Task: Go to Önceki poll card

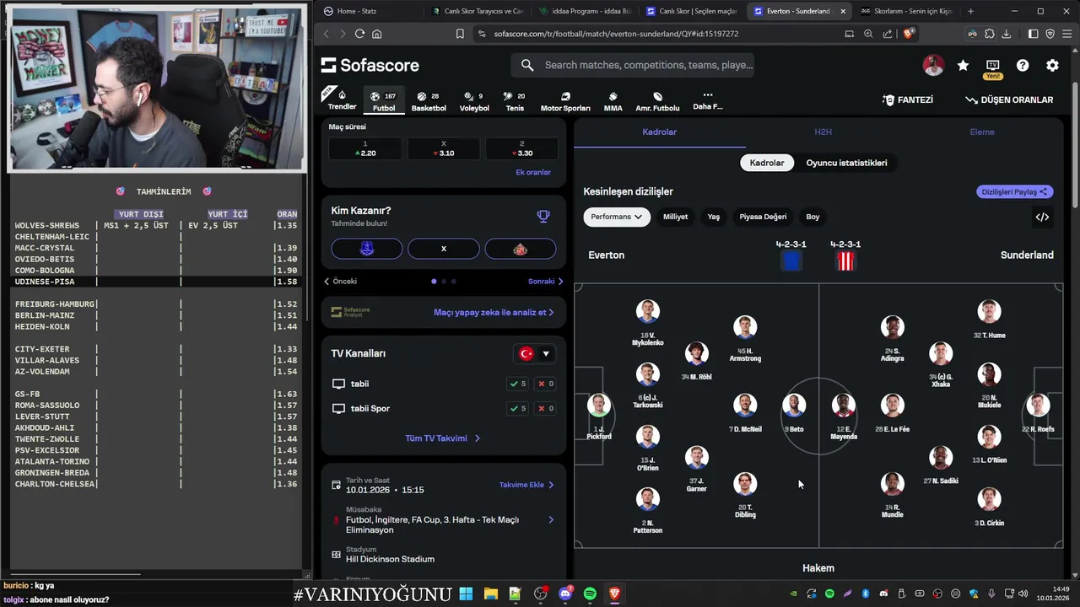Action: pyautogui.click(x=341, y=282)
